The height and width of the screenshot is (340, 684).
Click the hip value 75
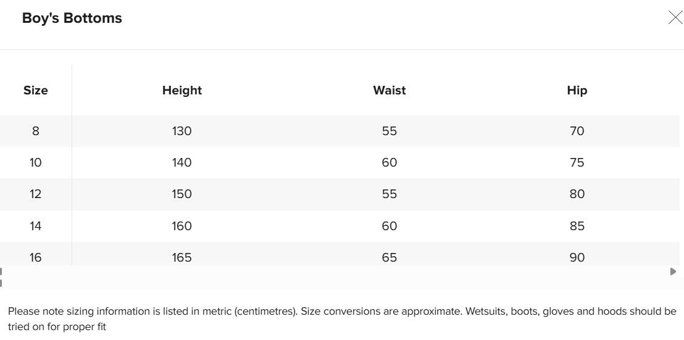tap(577, 162)
